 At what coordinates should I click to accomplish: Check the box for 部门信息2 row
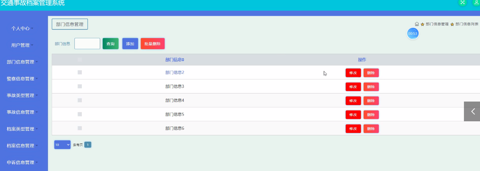pos(80,72)
